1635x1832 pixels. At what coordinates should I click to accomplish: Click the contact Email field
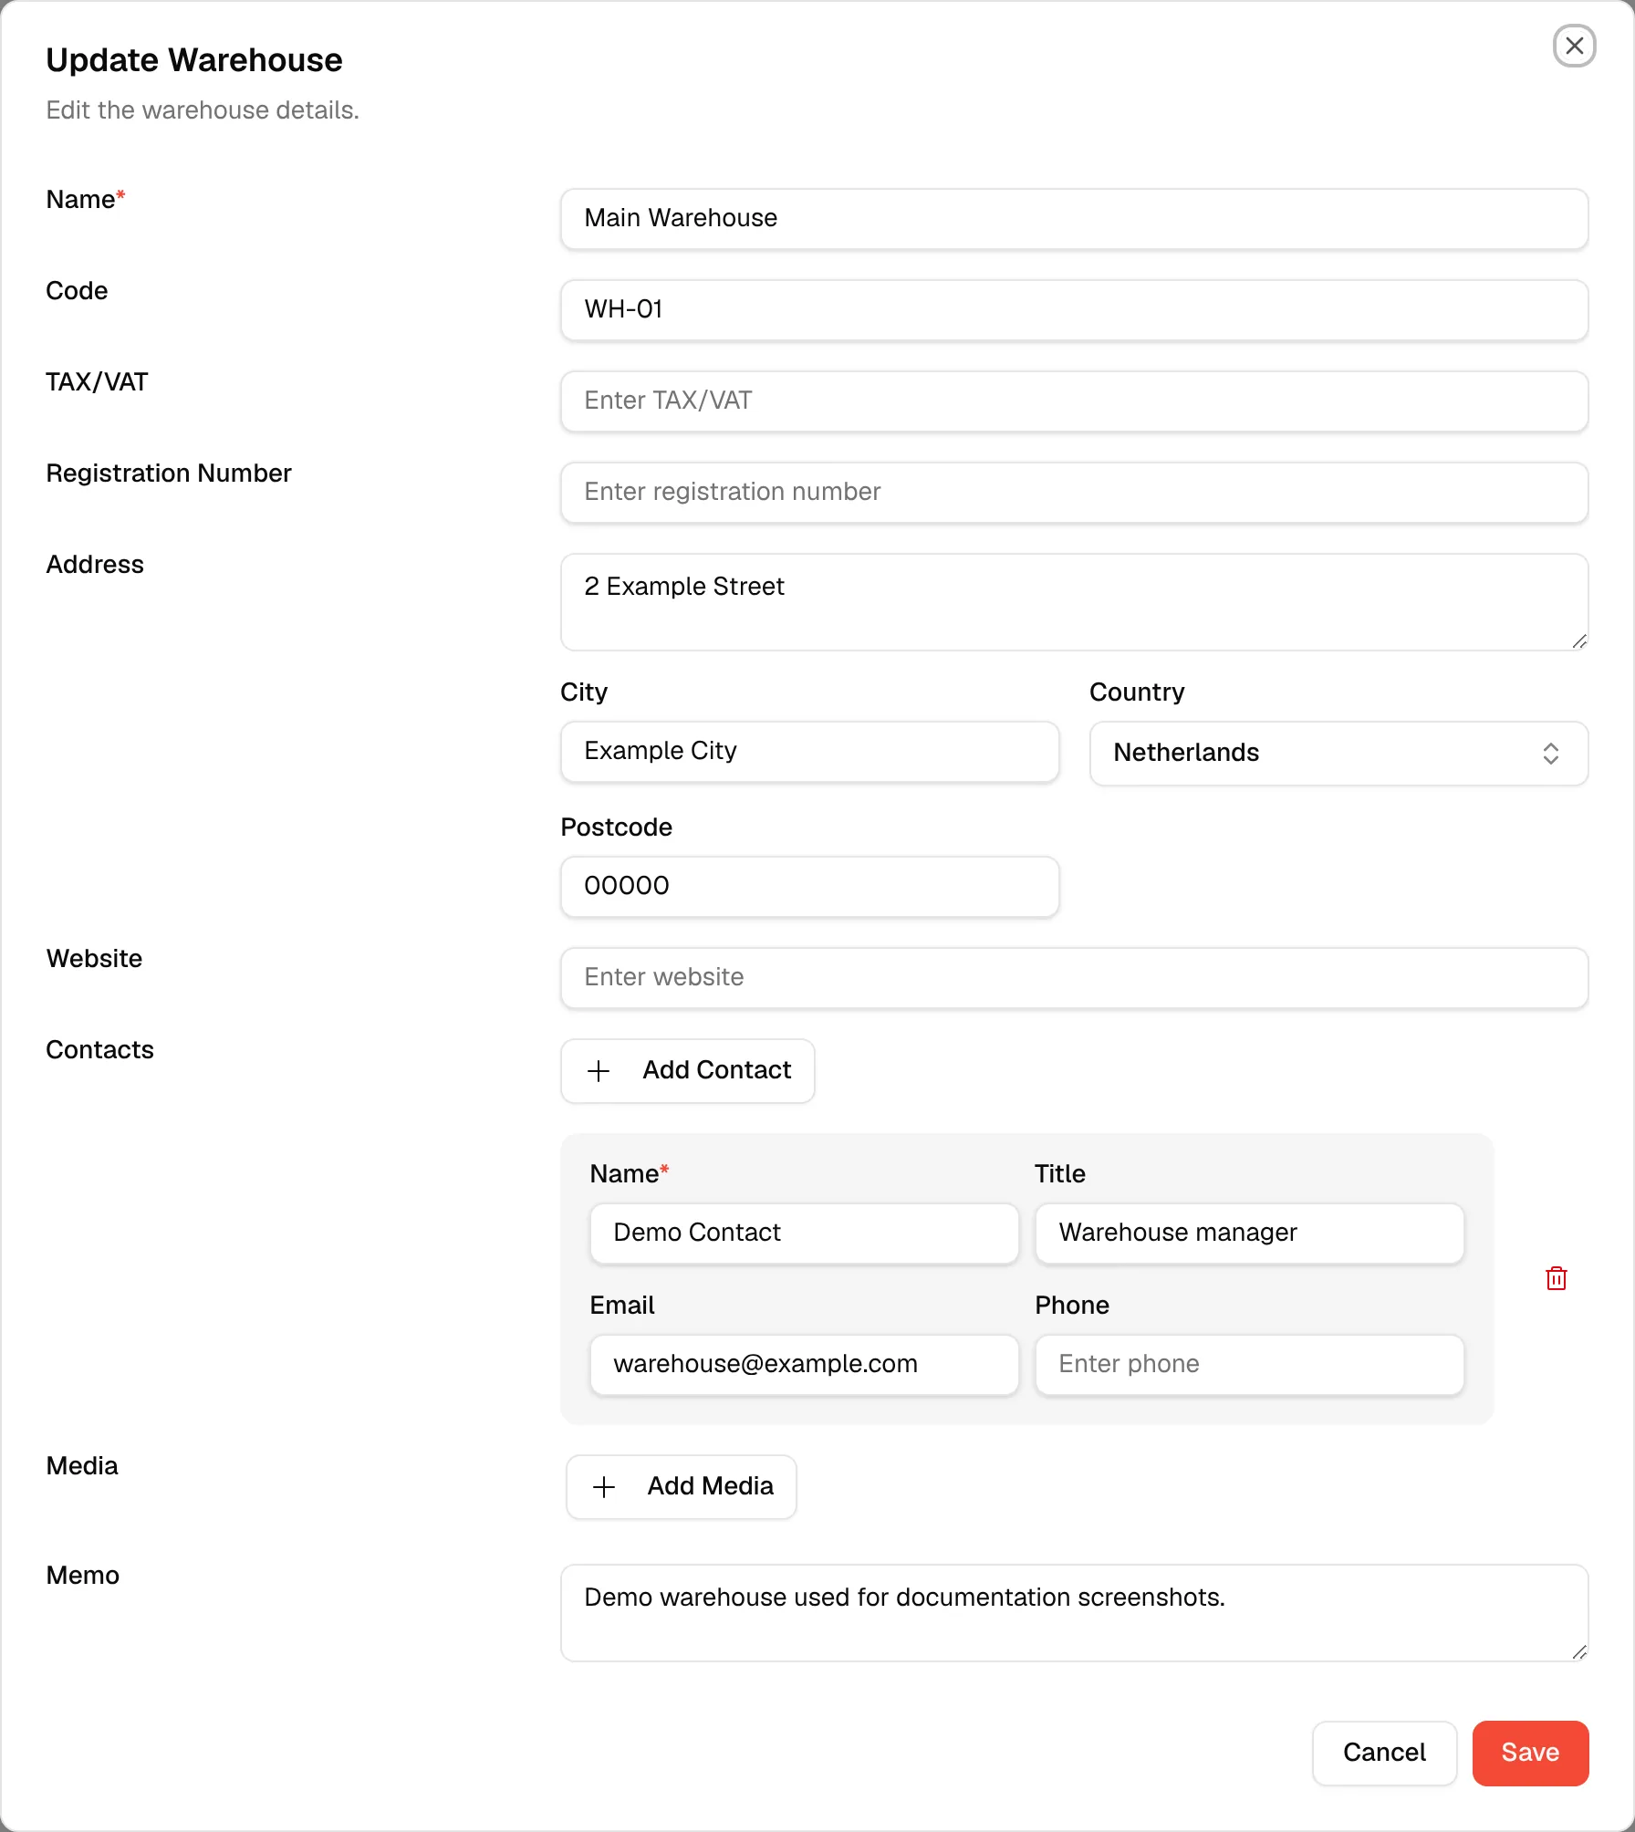pyautogui.click(x=804, y=1365)
